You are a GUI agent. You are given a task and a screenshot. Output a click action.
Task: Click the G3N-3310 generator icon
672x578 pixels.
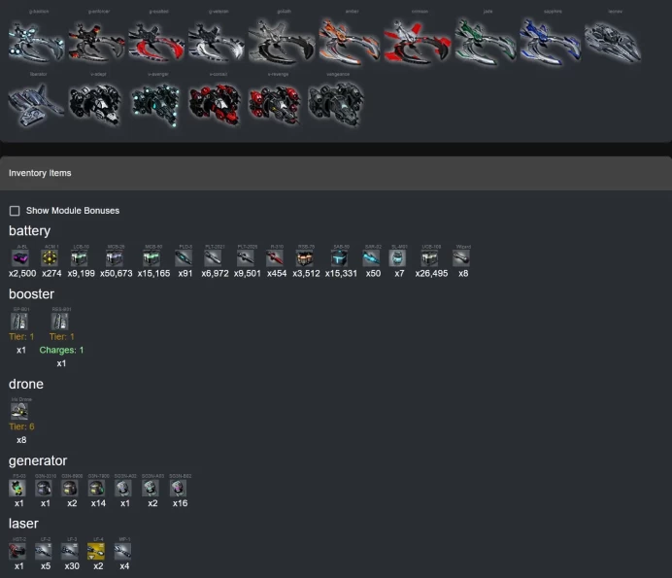(x=44, y=488)
